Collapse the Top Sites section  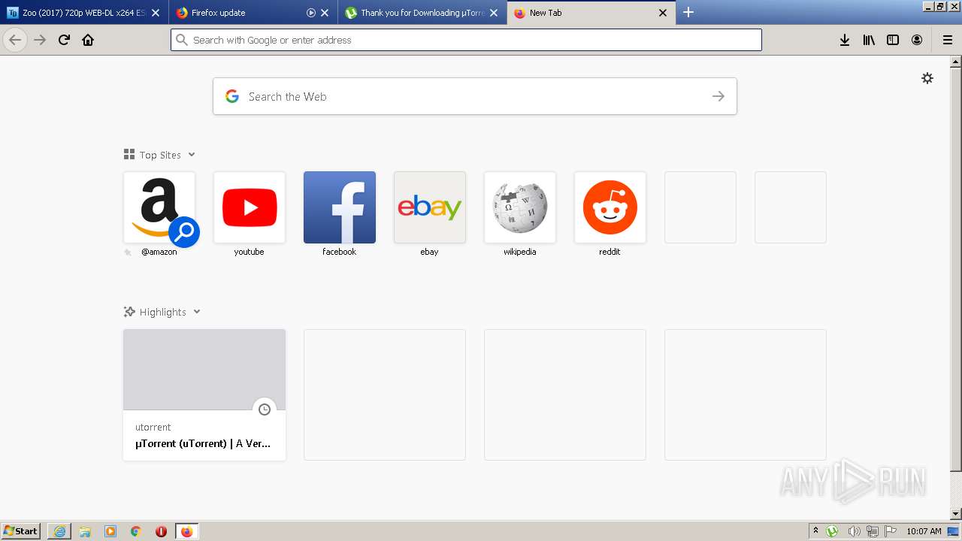click(192, 155)
